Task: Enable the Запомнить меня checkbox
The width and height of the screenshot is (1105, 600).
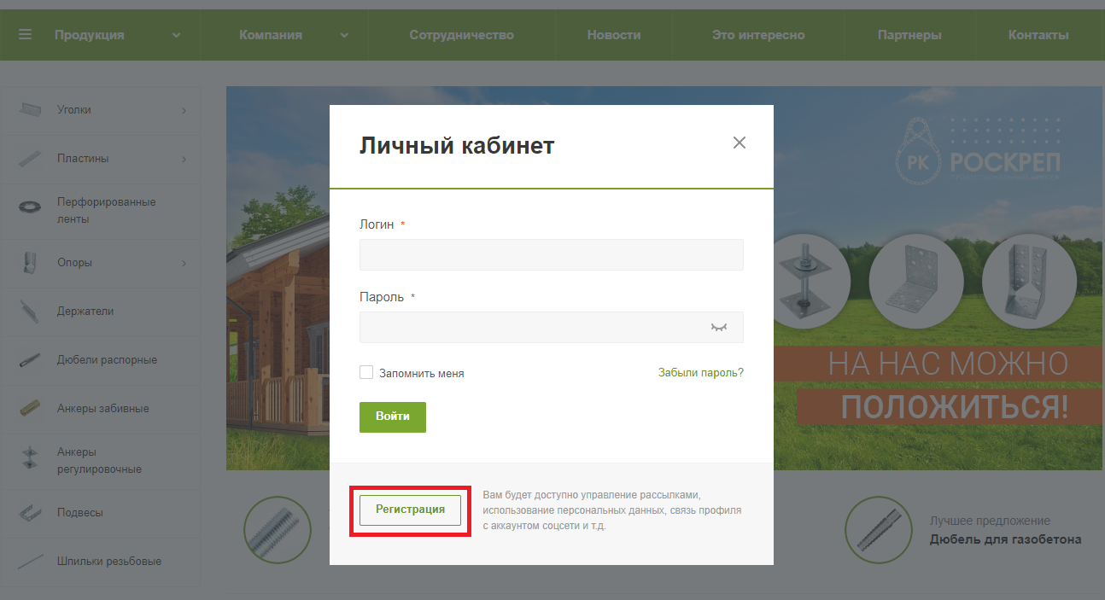Action: 366,372
